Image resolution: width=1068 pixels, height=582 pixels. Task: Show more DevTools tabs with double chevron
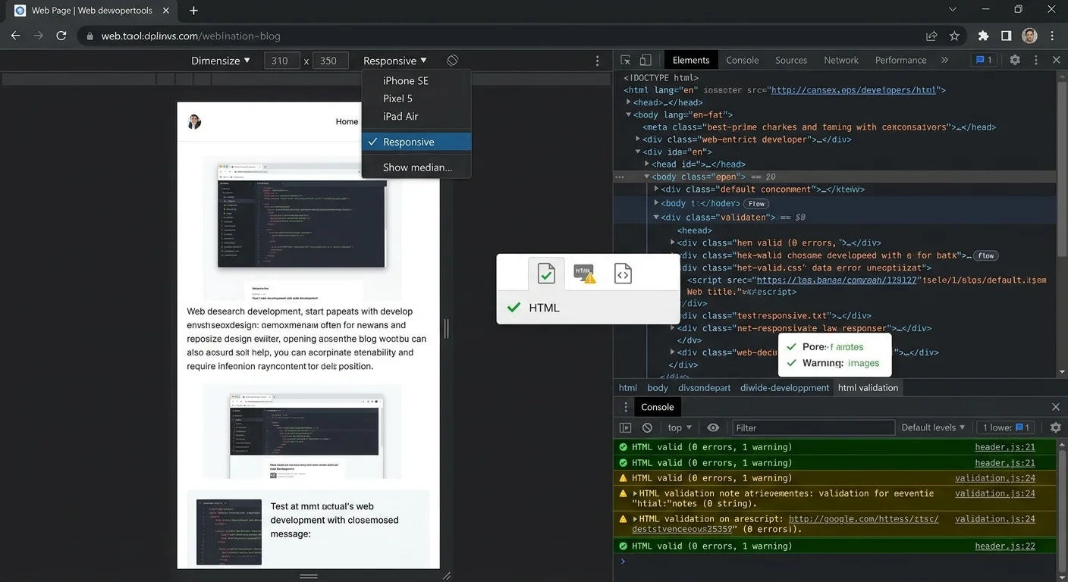[944, 60]
